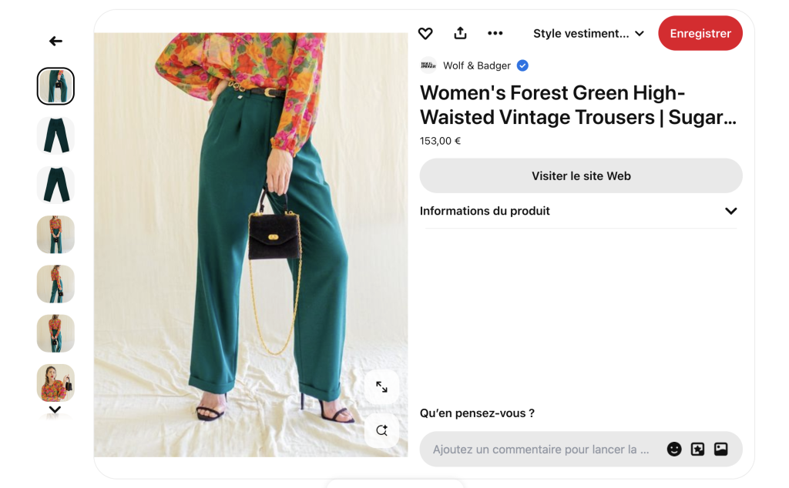This screenshot has height=488, width=789.
Task: Open the three-dots more options menu
Action: point(495,33)
